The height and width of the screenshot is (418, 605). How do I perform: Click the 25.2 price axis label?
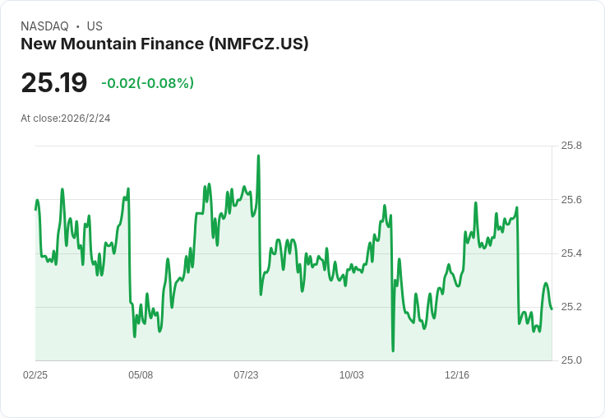point(571,307)
